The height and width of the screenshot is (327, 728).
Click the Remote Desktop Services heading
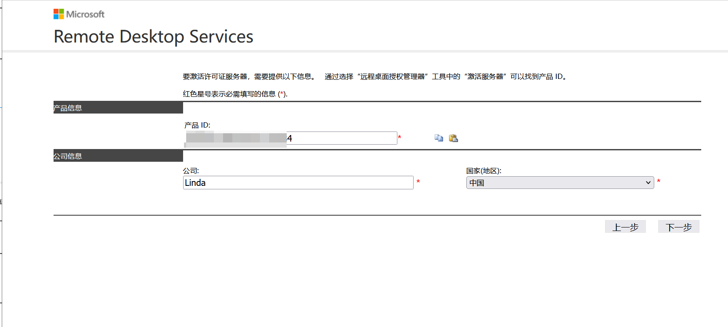[153, 37]
